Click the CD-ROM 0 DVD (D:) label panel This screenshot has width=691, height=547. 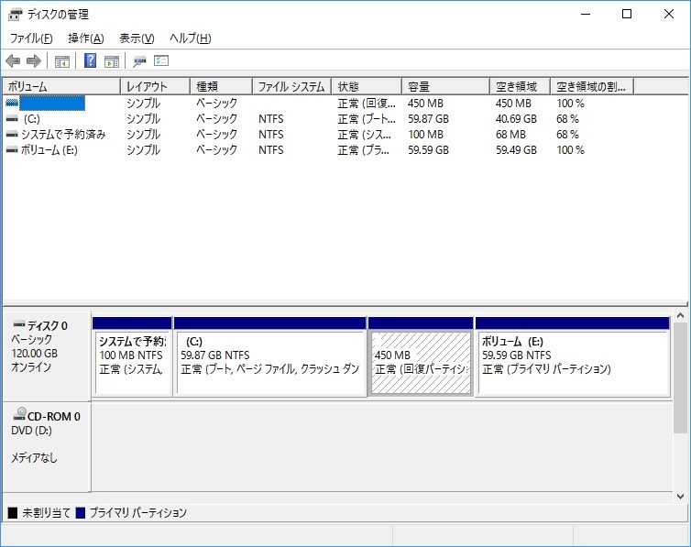point(46,446)
